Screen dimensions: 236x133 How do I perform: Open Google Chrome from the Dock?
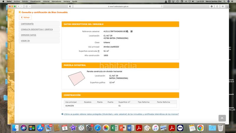tap(200, 128)
